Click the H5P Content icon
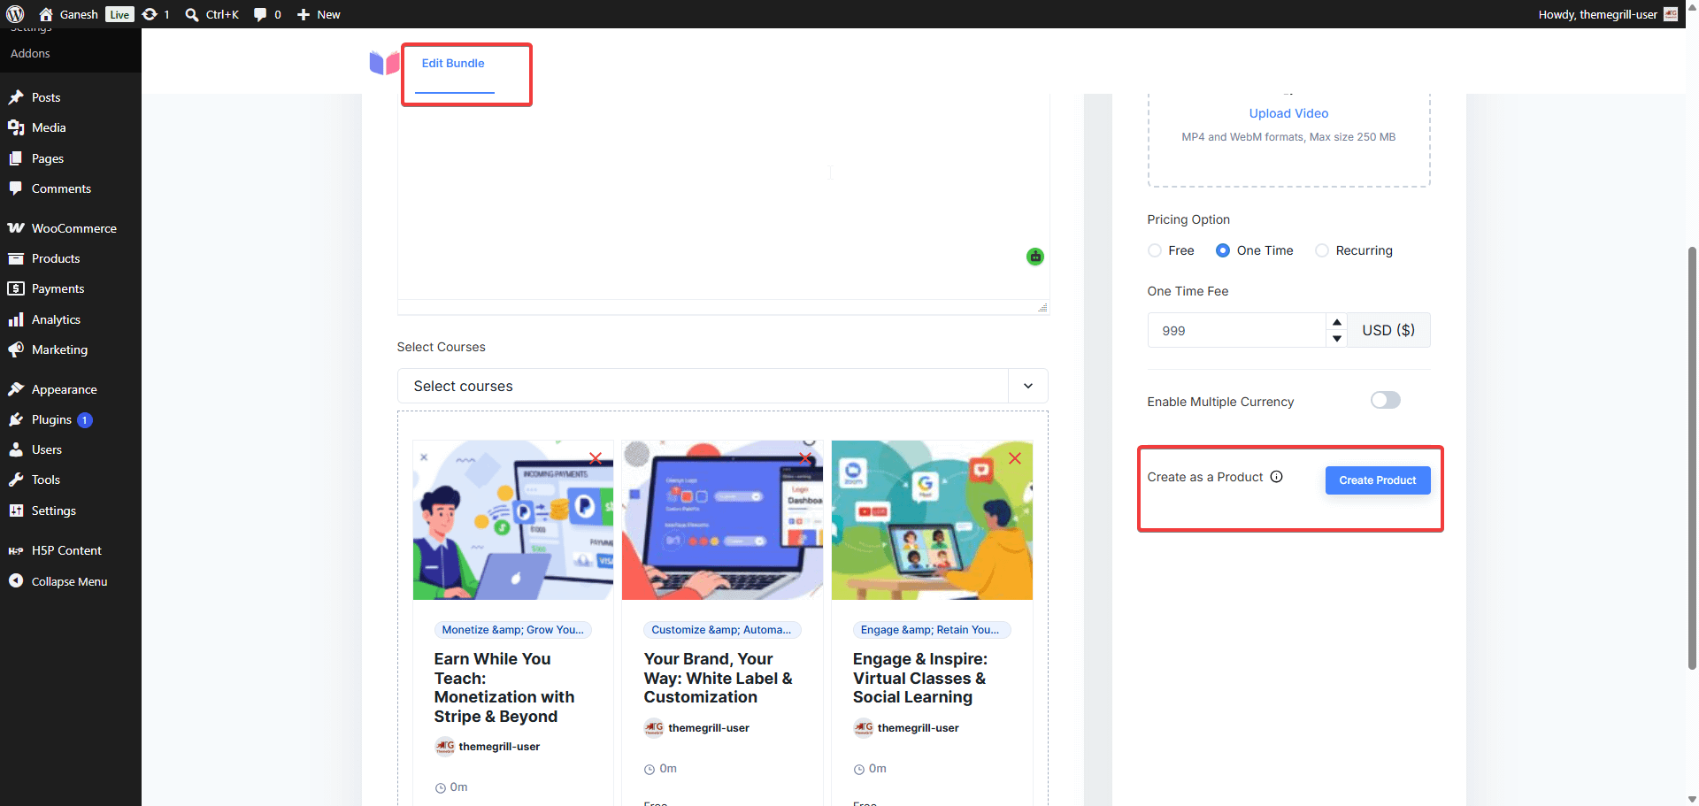 (x=16, y=550)
